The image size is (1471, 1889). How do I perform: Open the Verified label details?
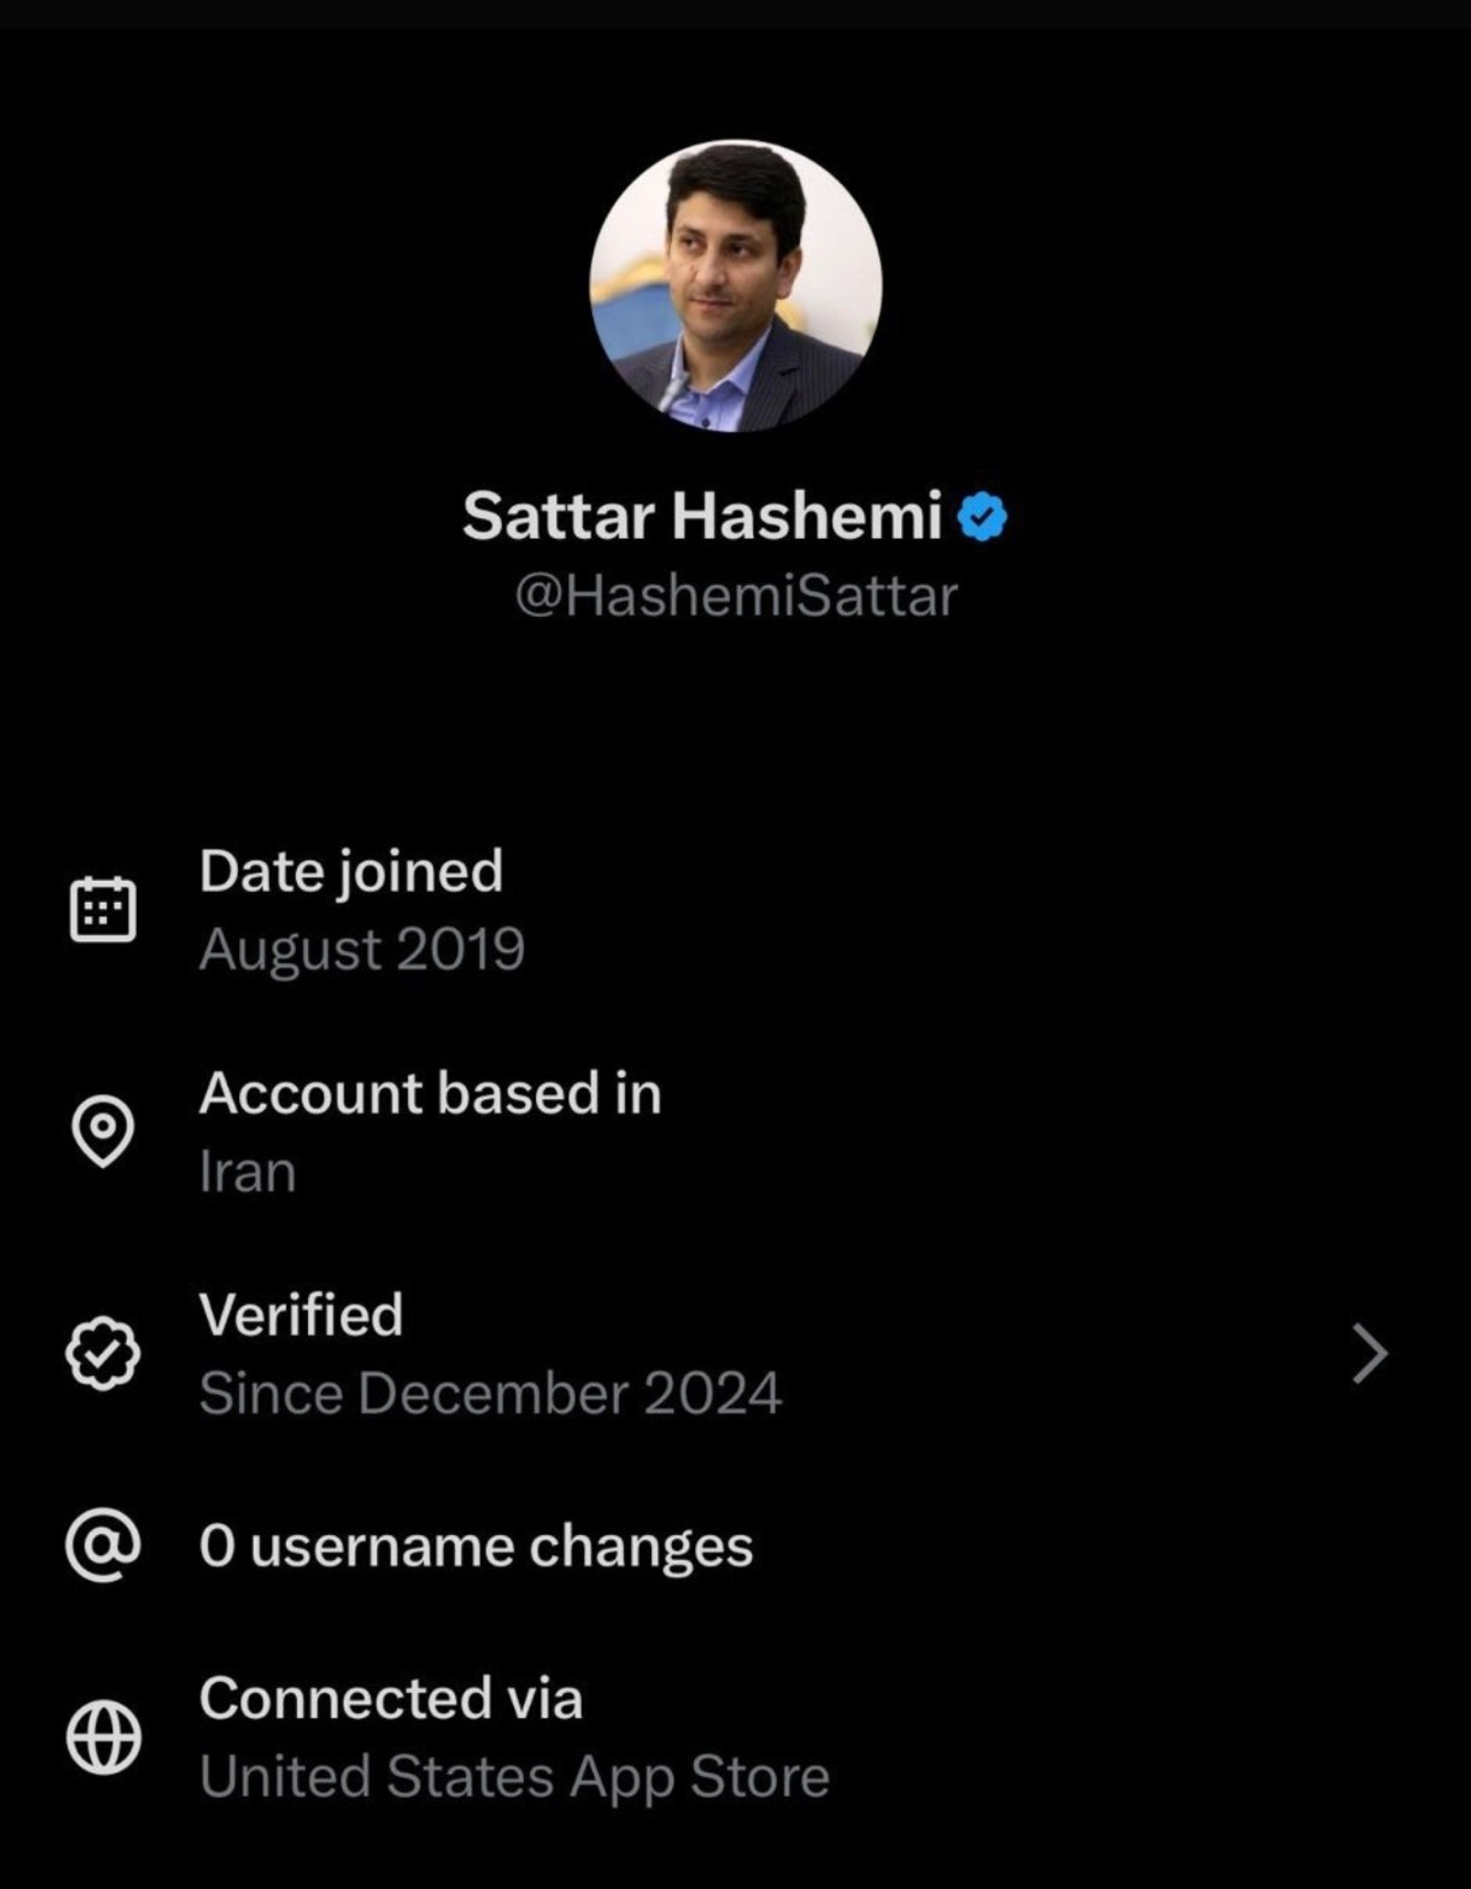302,1314
